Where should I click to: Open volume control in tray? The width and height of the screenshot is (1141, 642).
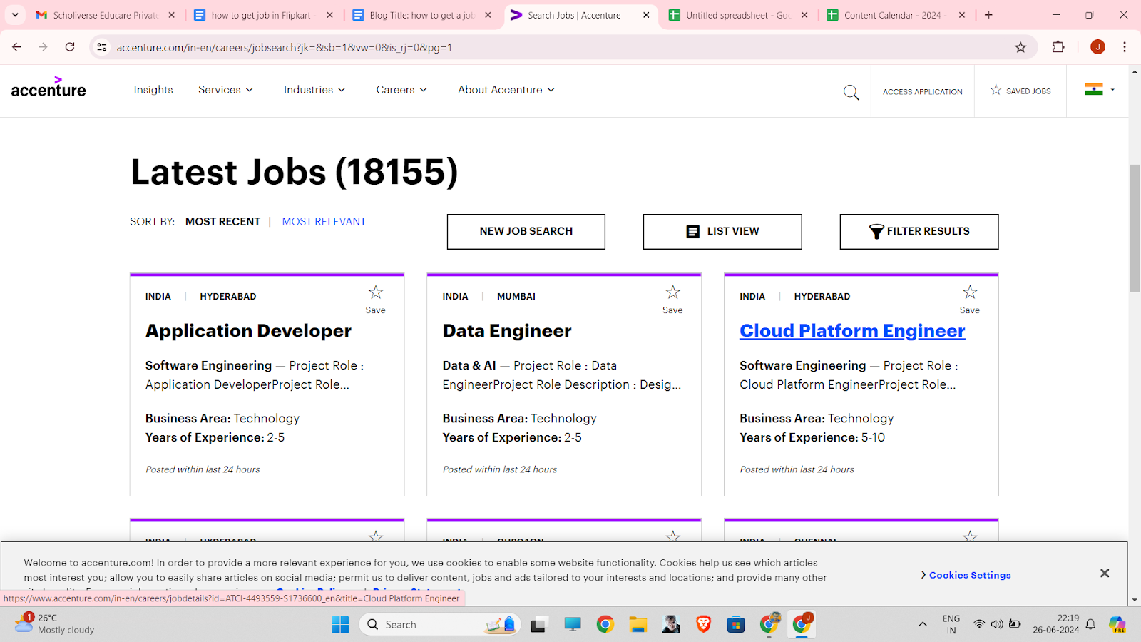pos(997,624)
